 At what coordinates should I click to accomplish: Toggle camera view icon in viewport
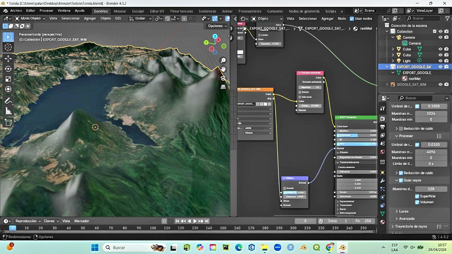click(x=223, y=78)
